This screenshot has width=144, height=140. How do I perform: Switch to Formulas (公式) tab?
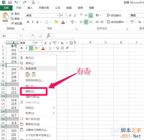[x=58, y=8]
